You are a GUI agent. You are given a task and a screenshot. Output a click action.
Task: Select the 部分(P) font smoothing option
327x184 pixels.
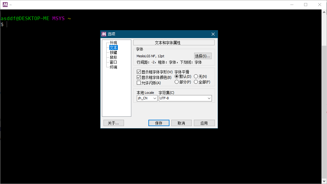pos(176,82)
